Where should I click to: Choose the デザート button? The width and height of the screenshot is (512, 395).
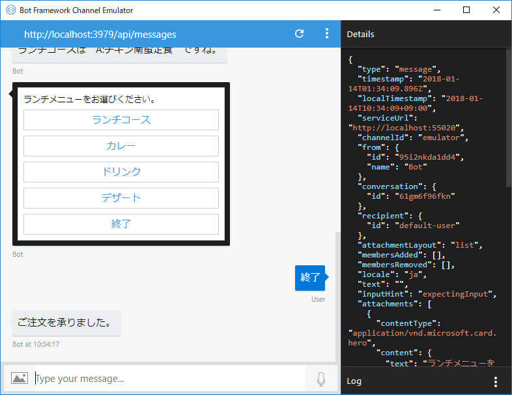coord(121,198)
